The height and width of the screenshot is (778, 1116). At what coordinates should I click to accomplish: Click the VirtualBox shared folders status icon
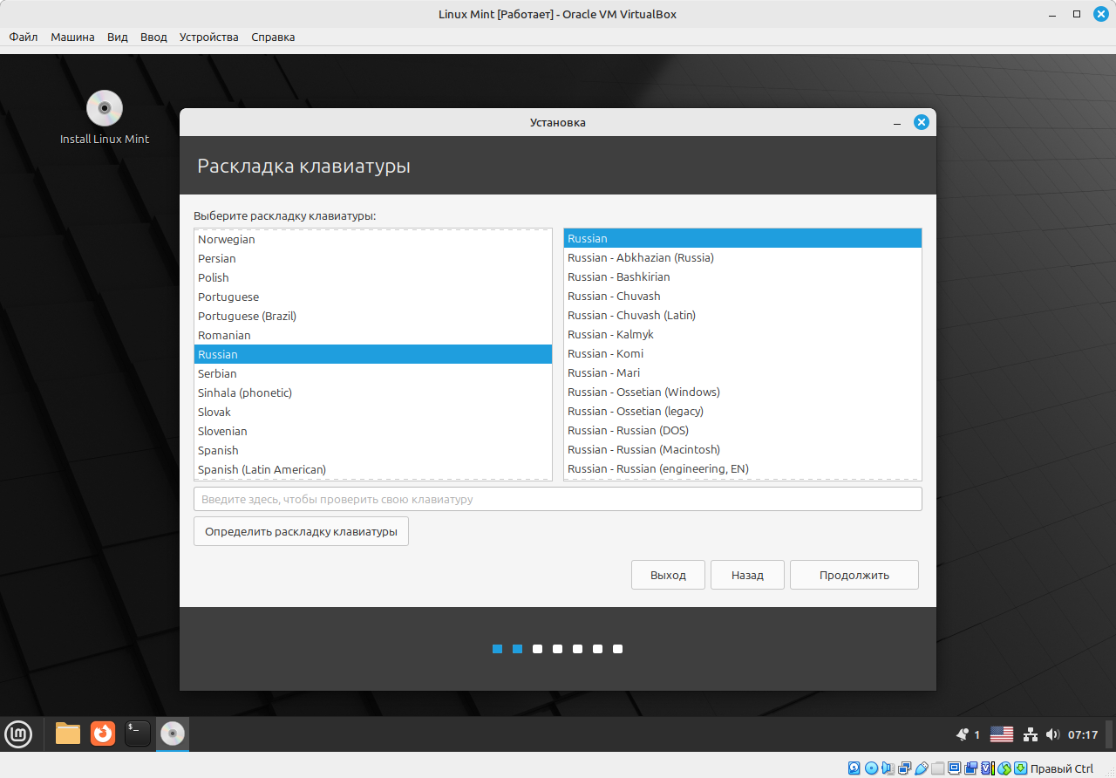click(x=938, y=768)
